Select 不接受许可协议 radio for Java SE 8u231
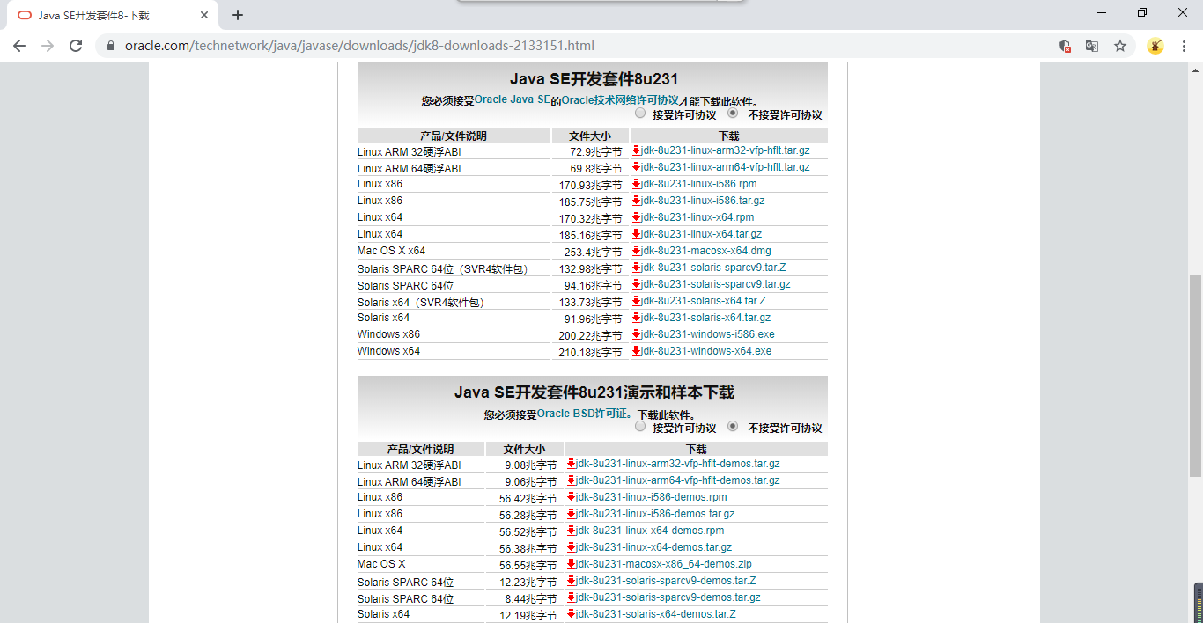This screenshot has height=623, width=1203. pos(733,114)
